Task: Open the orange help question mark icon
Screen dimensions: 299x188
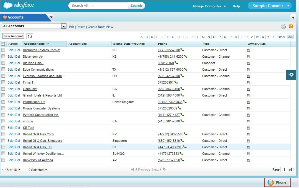Action: [x=291, y=26]
